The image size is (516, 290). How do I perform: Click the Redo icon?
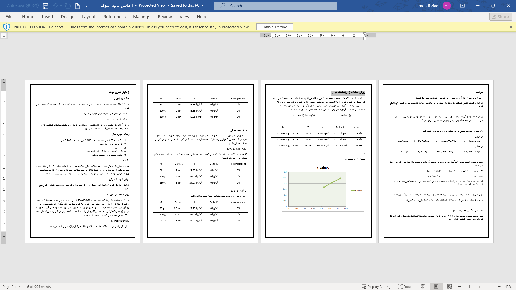[68, 6]
